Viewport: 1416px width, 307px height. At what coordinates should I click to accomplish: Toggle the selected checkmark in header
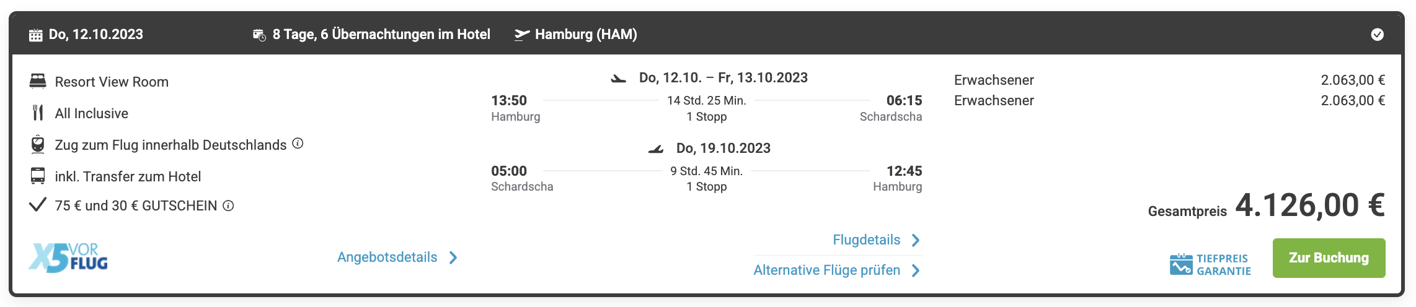click(x=1377, y=35)
